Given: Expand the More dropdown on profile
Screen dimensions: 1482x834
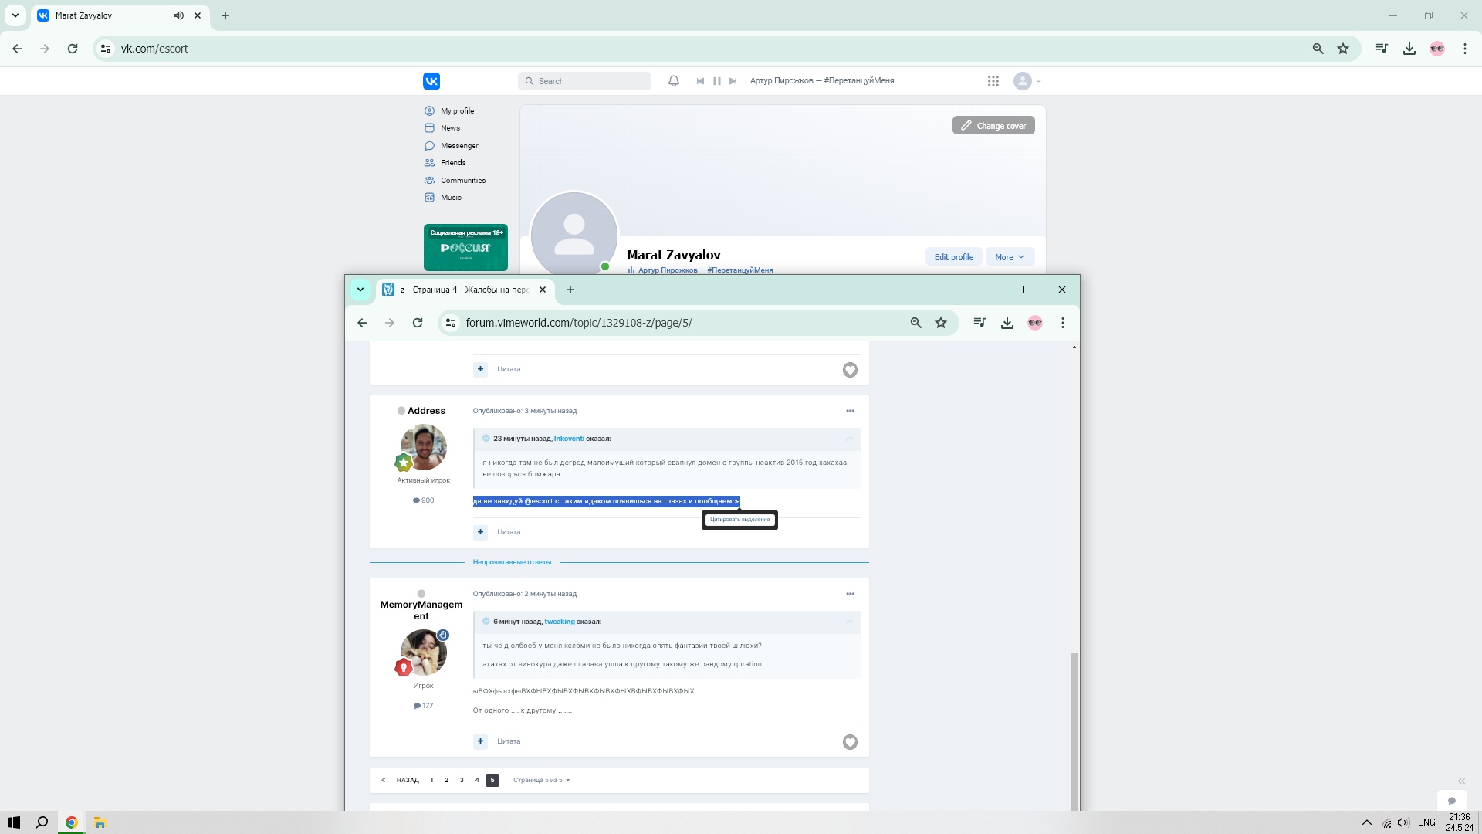Looking at the screenshot, I should pos(1009,257).
